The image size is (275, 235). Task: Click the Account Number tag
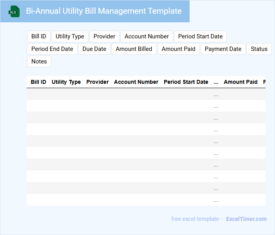pyautogui.click(x=147, y=36)
